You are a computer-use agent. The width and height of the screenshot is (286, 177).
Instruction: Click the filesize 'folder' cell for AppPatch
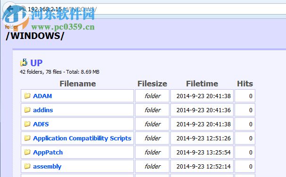click(x=152, y=152)
